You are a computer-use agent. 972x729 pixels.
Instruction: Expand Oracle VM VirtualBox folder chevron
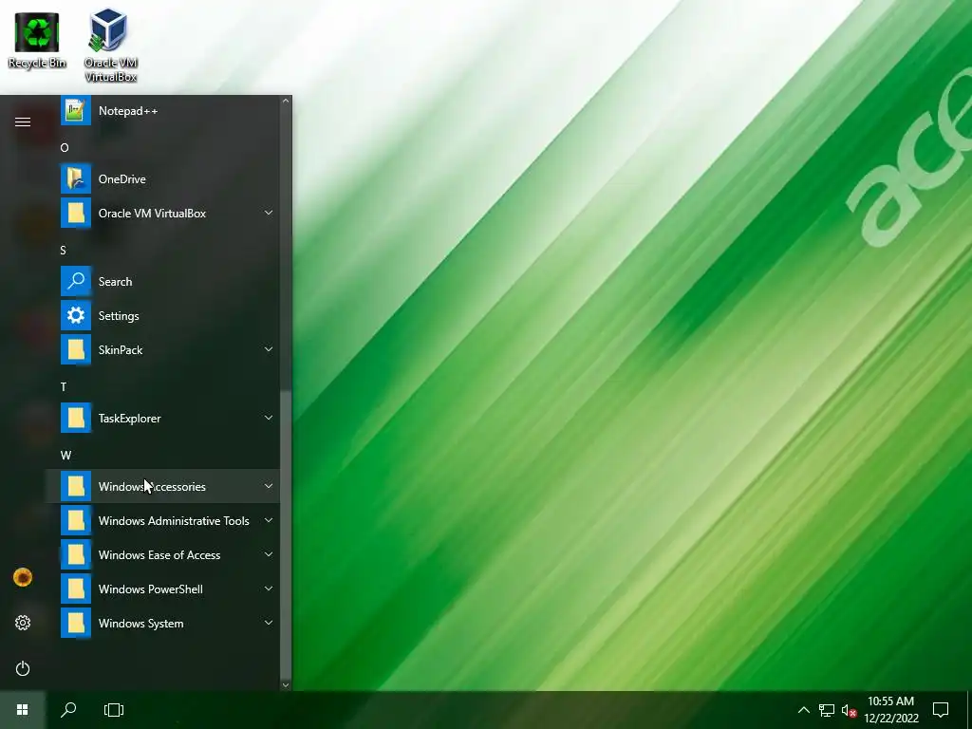[x=269, y=213]
